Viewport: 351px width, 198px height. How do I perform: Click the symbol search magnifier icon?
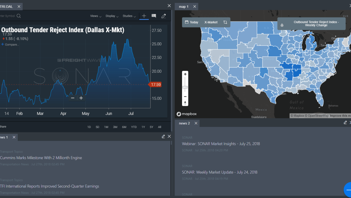19,16
